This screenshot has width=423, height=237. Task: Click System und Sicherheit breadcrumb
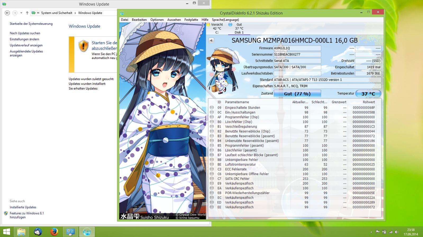point(57,13)
